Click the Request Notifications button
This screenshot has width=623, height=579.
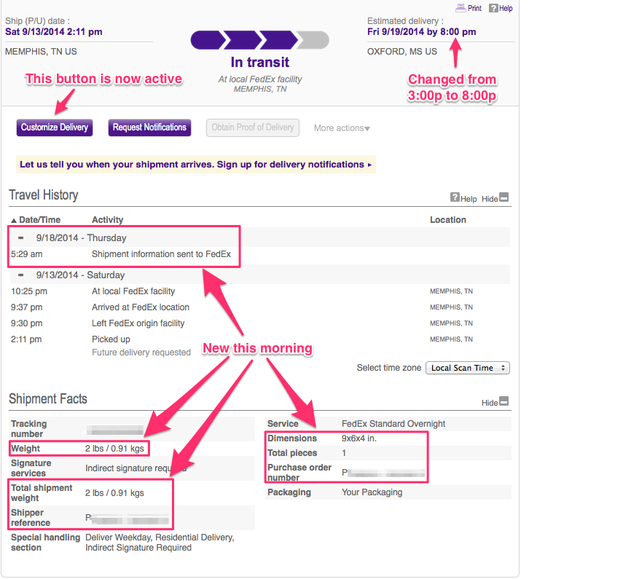(149, 127)
